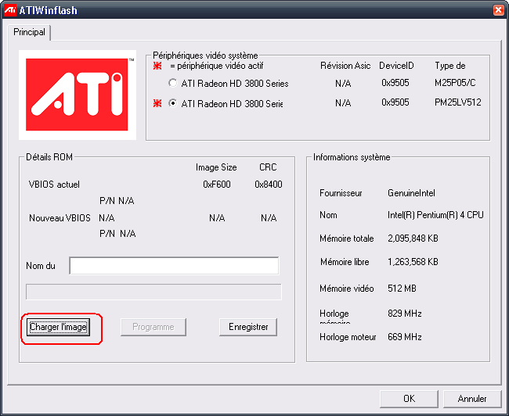Switch to the Principal tab
This screenshot has width=509, height=416.
click(29, 32)
